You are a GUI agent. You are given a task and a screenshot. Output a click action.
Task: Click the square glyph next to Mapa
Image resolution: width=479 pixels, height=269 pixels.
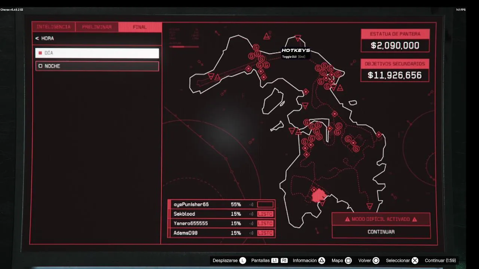click(348, 260)
